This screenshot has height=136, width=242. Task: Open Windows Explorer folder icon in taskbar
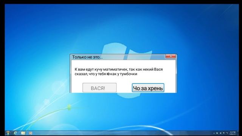[23, 133]
